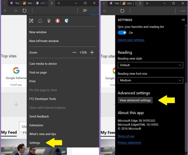Go forward in the left window
The width and height of the screenshot is (188, 155).
click(x=15, y=11)
